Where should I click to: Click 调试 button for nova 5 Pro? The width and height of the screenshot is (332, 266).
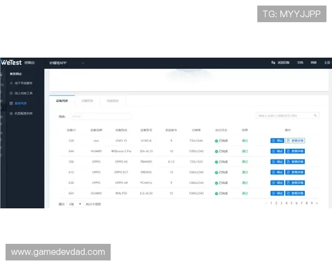277,151
